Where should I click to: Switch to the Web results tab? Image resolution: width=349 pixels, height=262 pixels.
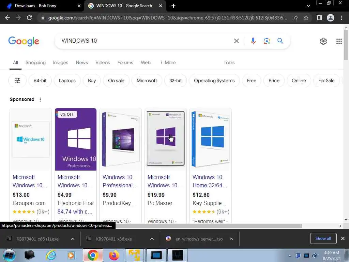146,63
